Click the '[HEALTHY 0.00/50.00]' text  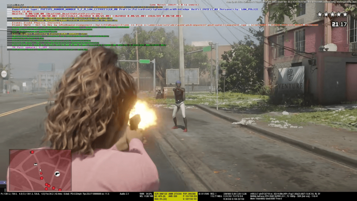(x=164, y=16)
